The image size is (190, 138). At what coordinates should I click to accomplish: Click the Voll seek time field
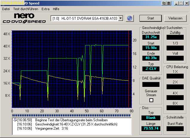coord(175,58)
